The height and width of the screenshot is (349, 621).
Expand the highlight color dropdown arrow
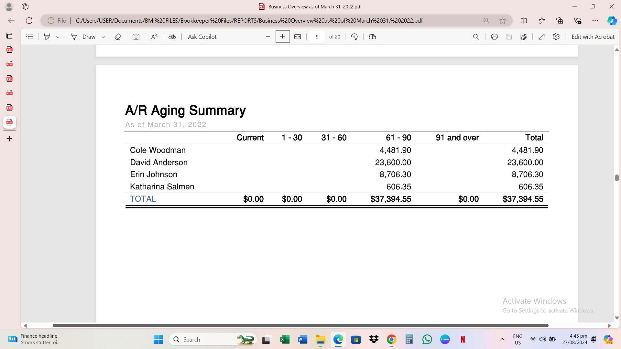(x=58, y=37)
